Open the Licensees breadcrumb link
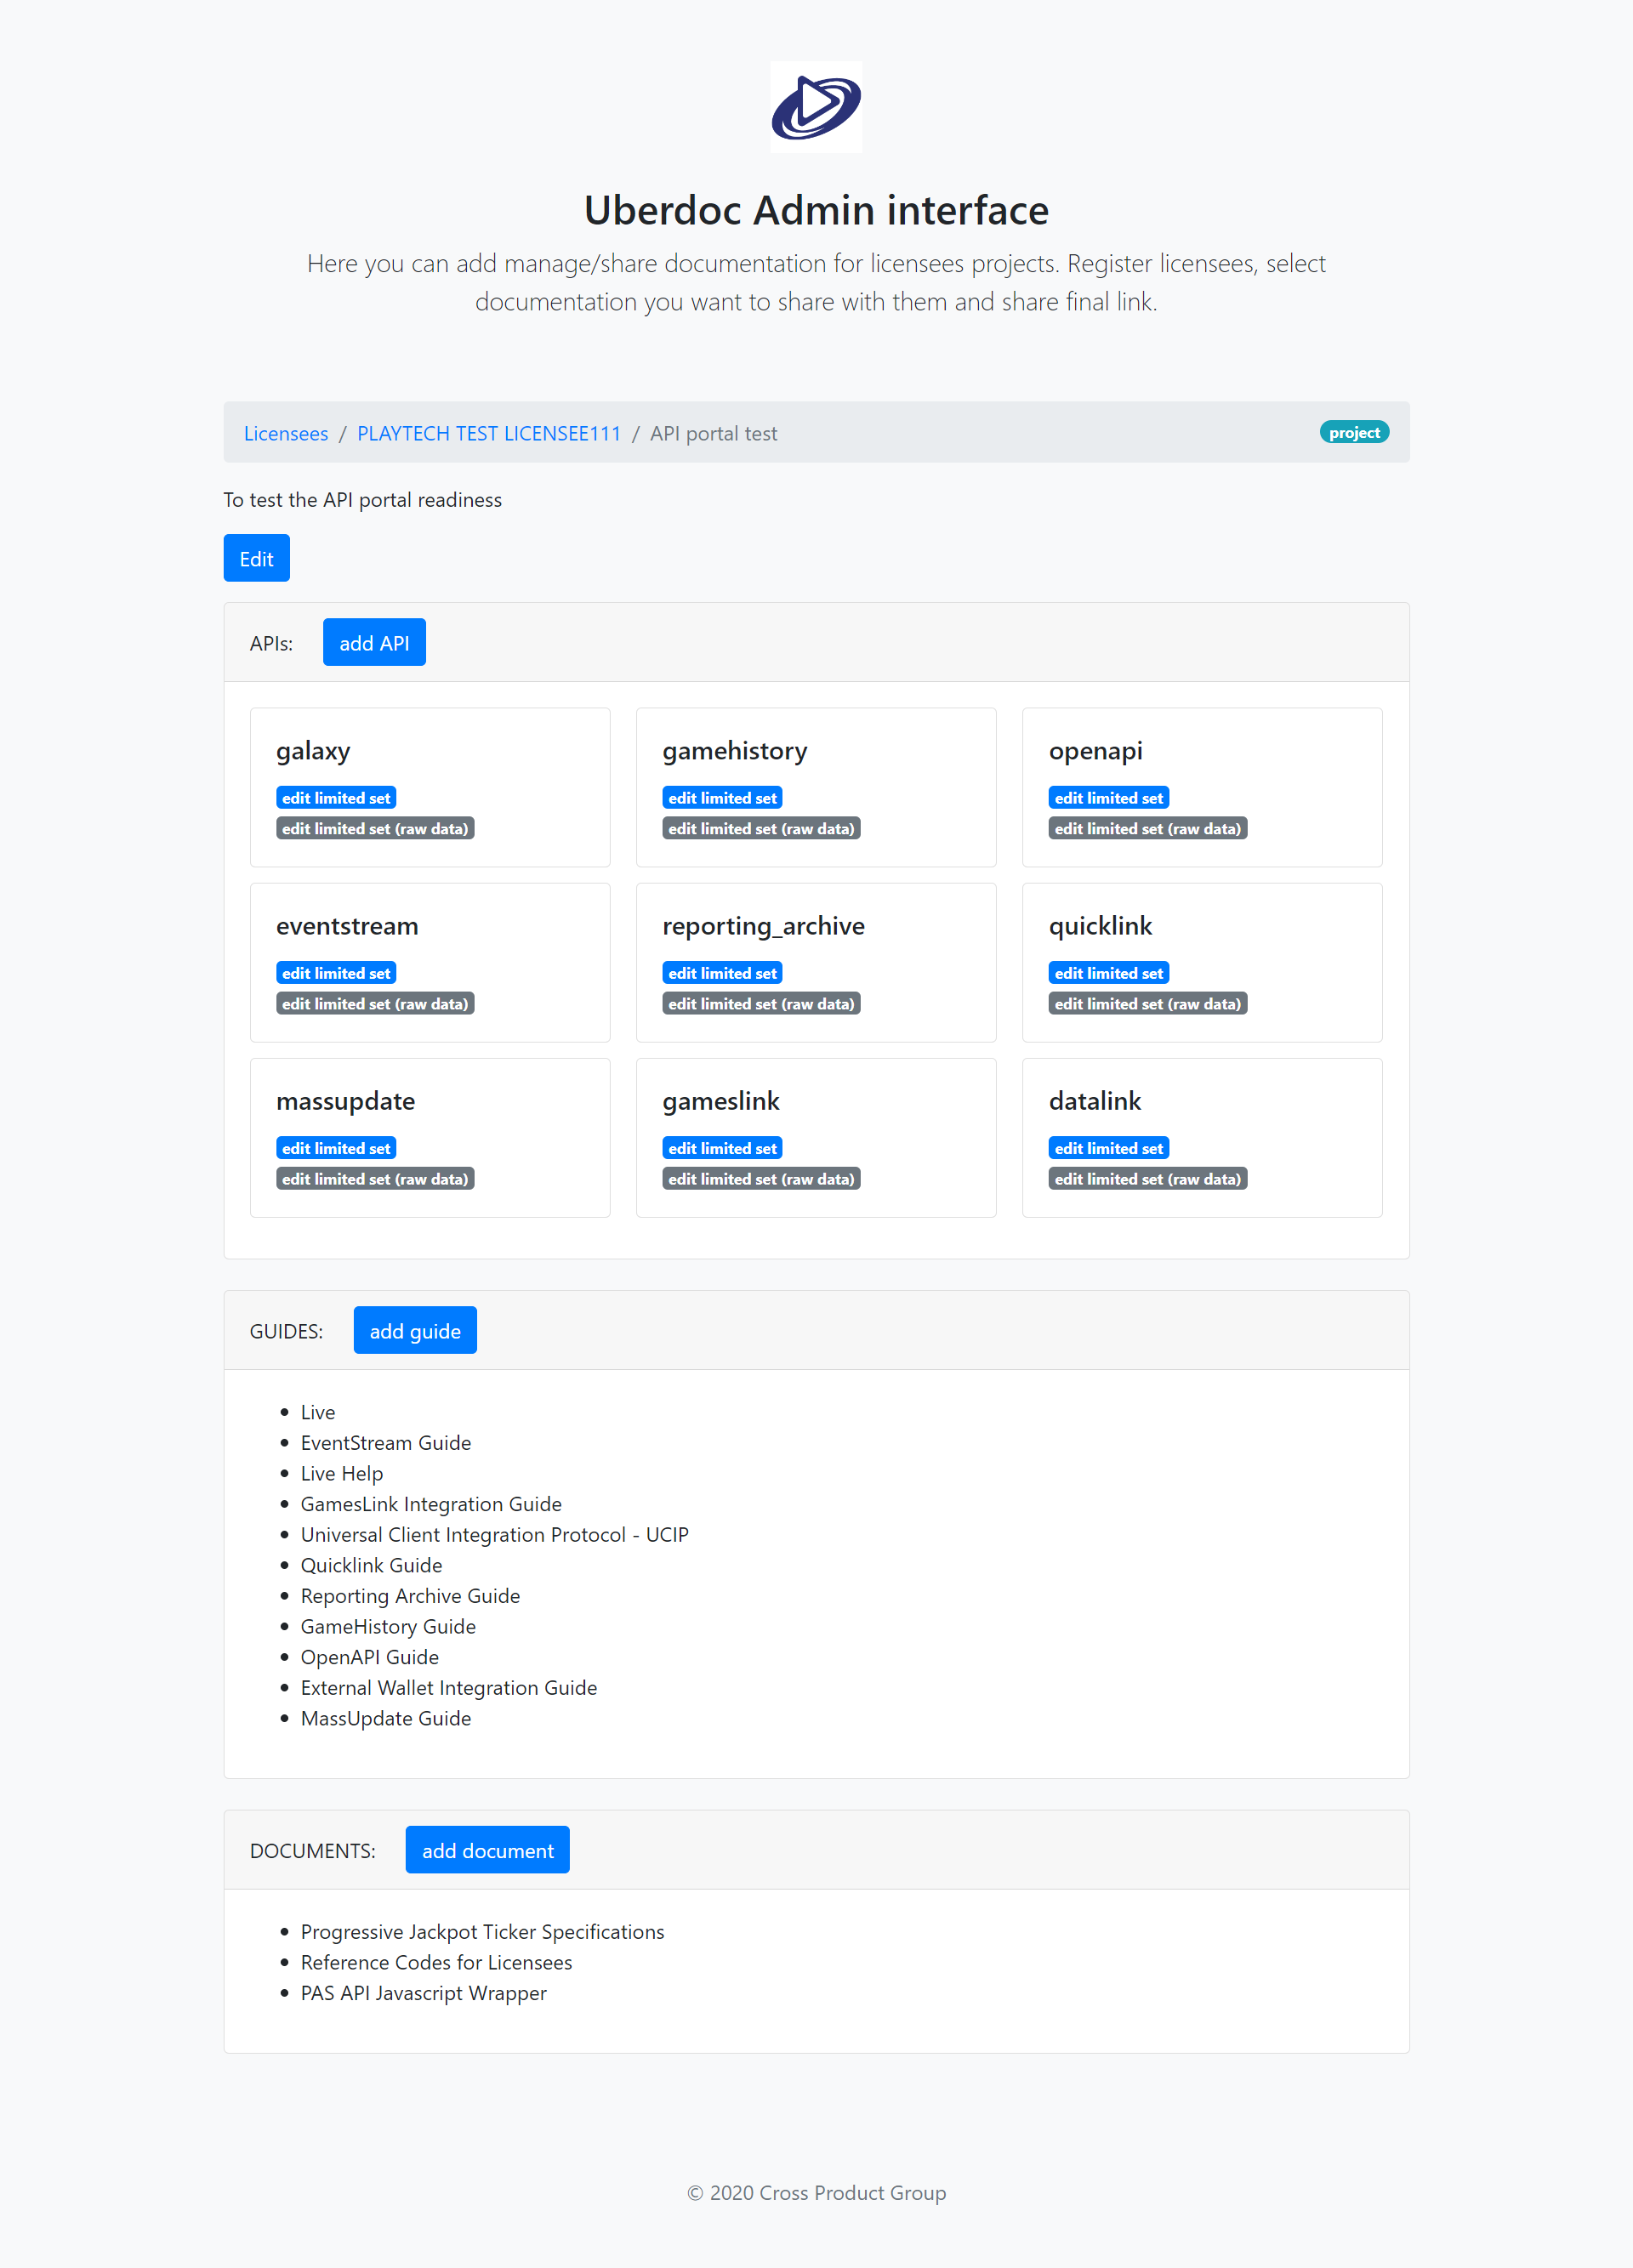Screen dimensions: 1633x2268 coord(286,433)
